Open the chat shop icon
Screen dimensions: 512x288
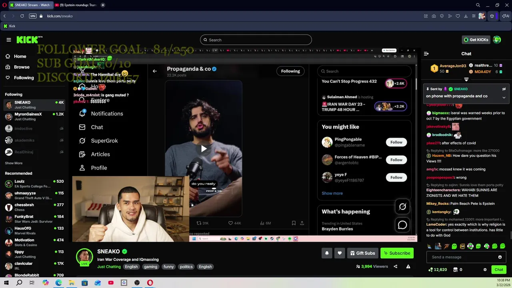click(x=455, y=270)
